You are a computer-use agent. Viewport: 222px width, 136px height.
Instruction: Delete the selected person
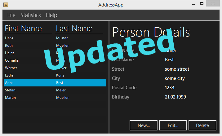tap(202, 125)
